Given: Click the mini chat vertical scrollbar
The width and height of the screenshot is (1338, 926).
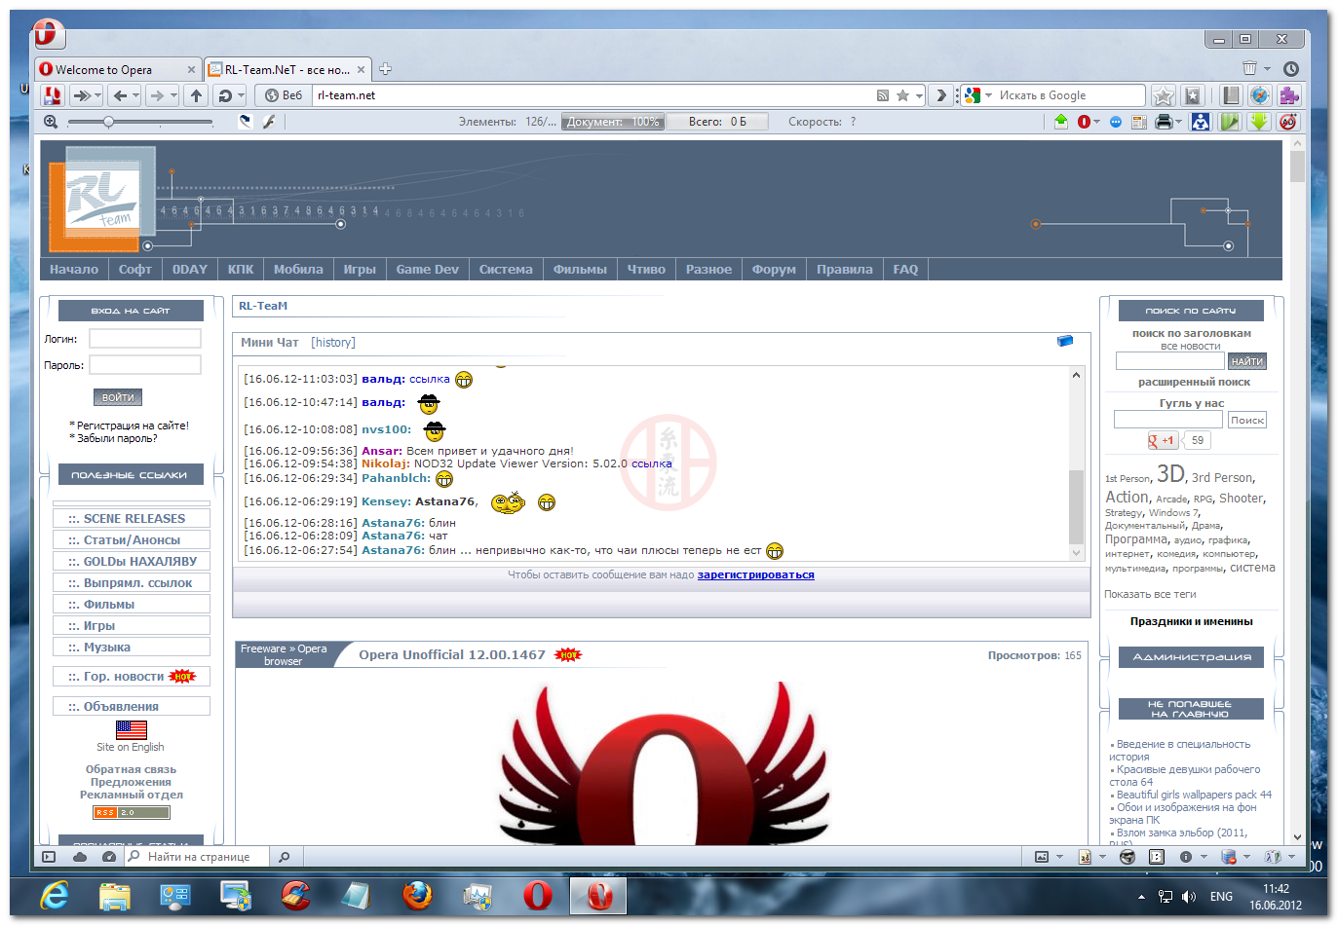Looking at the screenshot, I should [1076, 463].
